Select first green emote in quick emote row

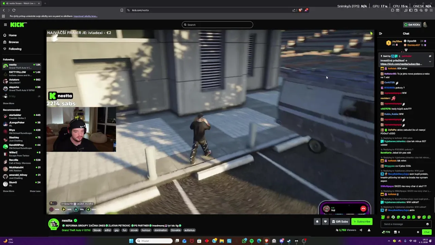point(383,217)
